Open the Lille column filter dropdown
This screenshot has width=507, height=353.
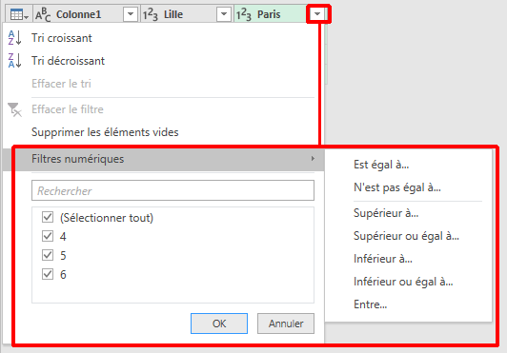(x=224, y=14)
